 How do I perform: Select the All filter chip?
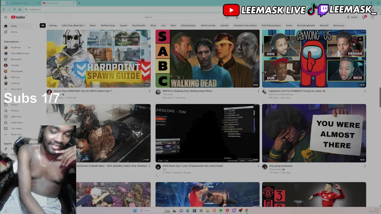43,26
